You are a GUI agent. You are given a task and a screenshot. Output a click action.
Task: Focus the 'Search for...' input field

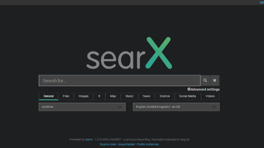coord(120,81)
